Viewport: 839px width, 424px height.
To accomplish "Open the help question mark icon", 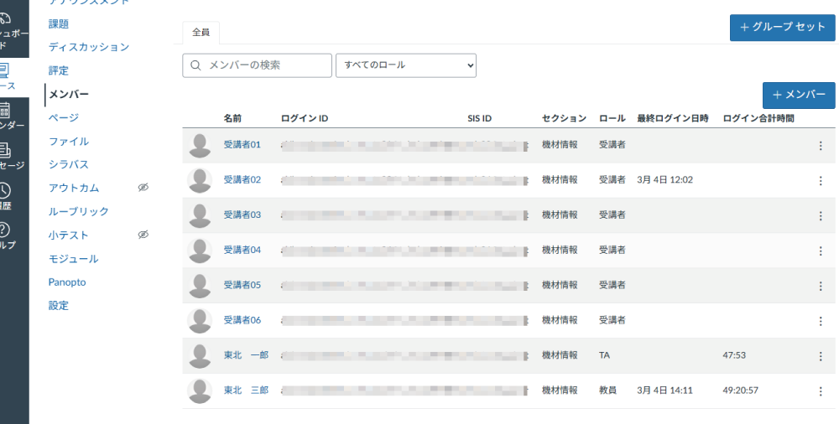I will pos(4,230).
